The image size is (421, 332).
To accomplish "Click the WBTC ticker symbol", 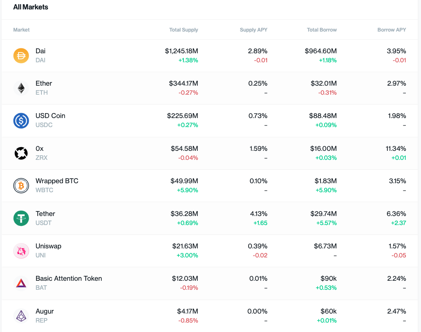I will [44, 190].
